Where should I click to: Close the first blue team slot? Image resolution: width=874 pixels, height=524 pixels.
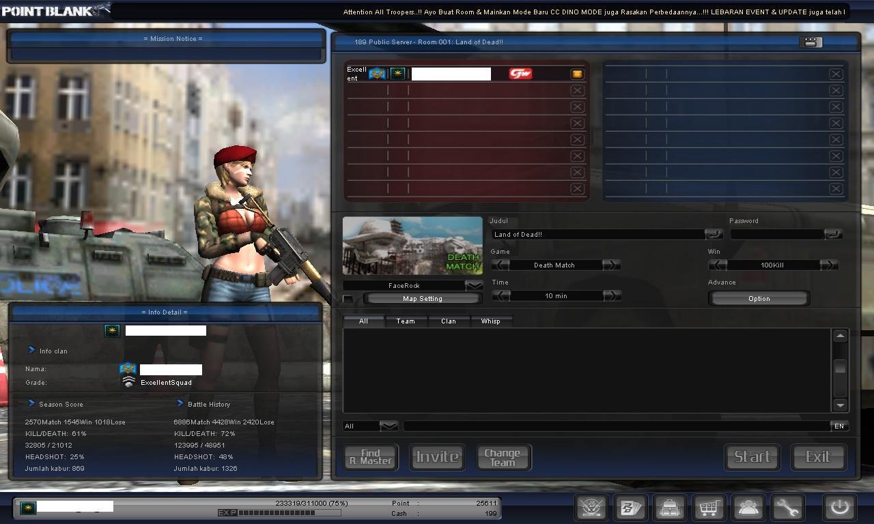pos(836,74)
